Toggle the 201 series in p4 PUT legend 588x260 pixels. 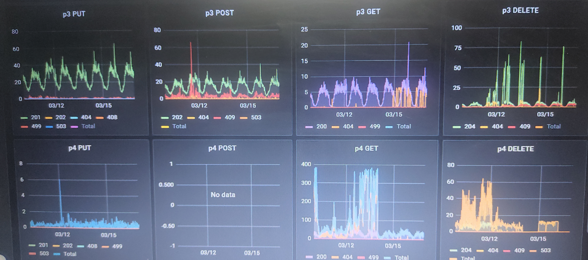39,245
